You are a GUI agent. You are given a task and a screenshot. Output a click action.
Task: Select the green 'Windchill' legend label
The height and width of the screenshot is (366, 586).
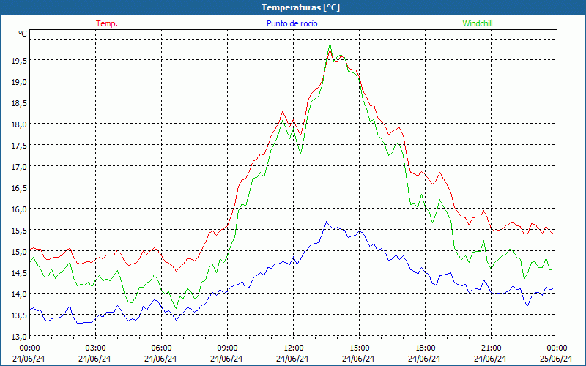click(478, 23)
